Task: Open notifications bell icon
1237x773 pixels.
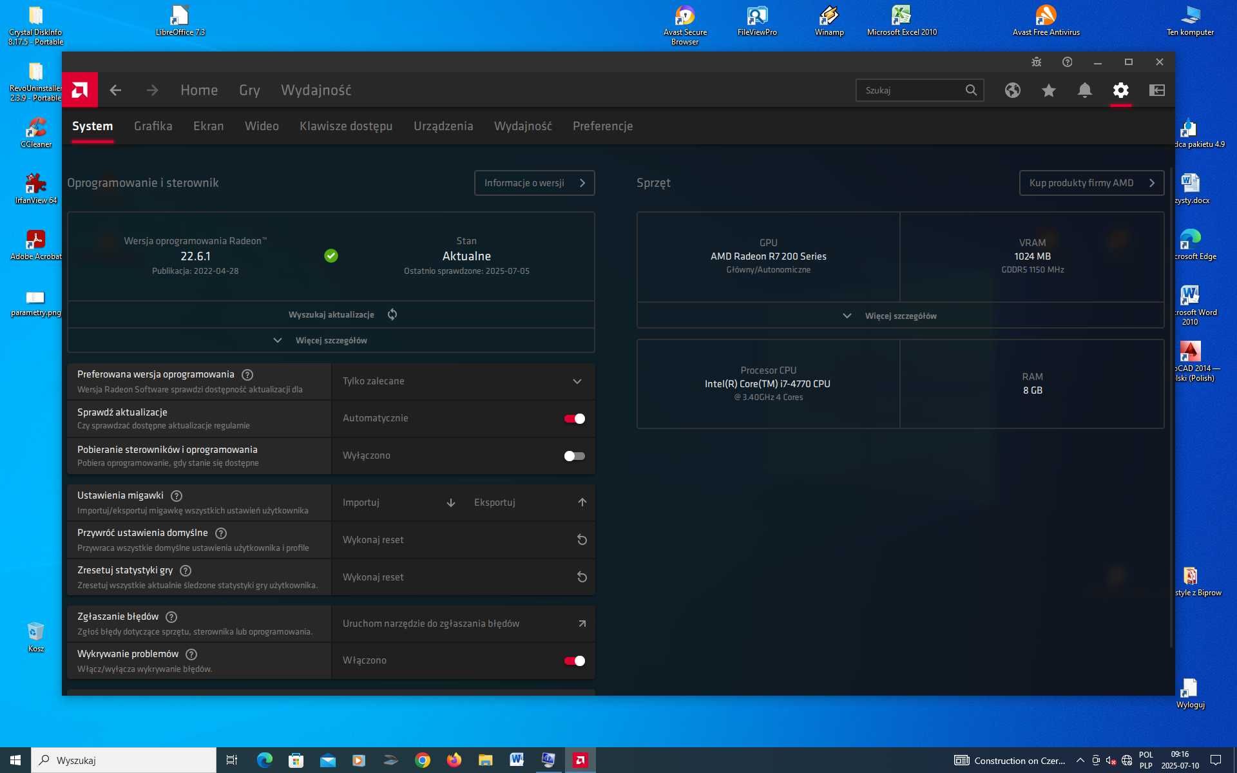Action: click(1085, 90)
